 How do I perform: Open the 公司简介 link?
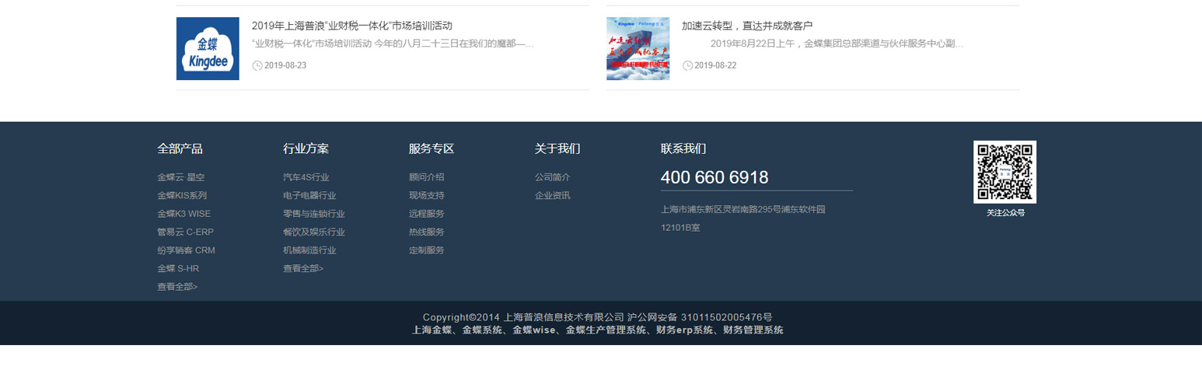(553, 177)
